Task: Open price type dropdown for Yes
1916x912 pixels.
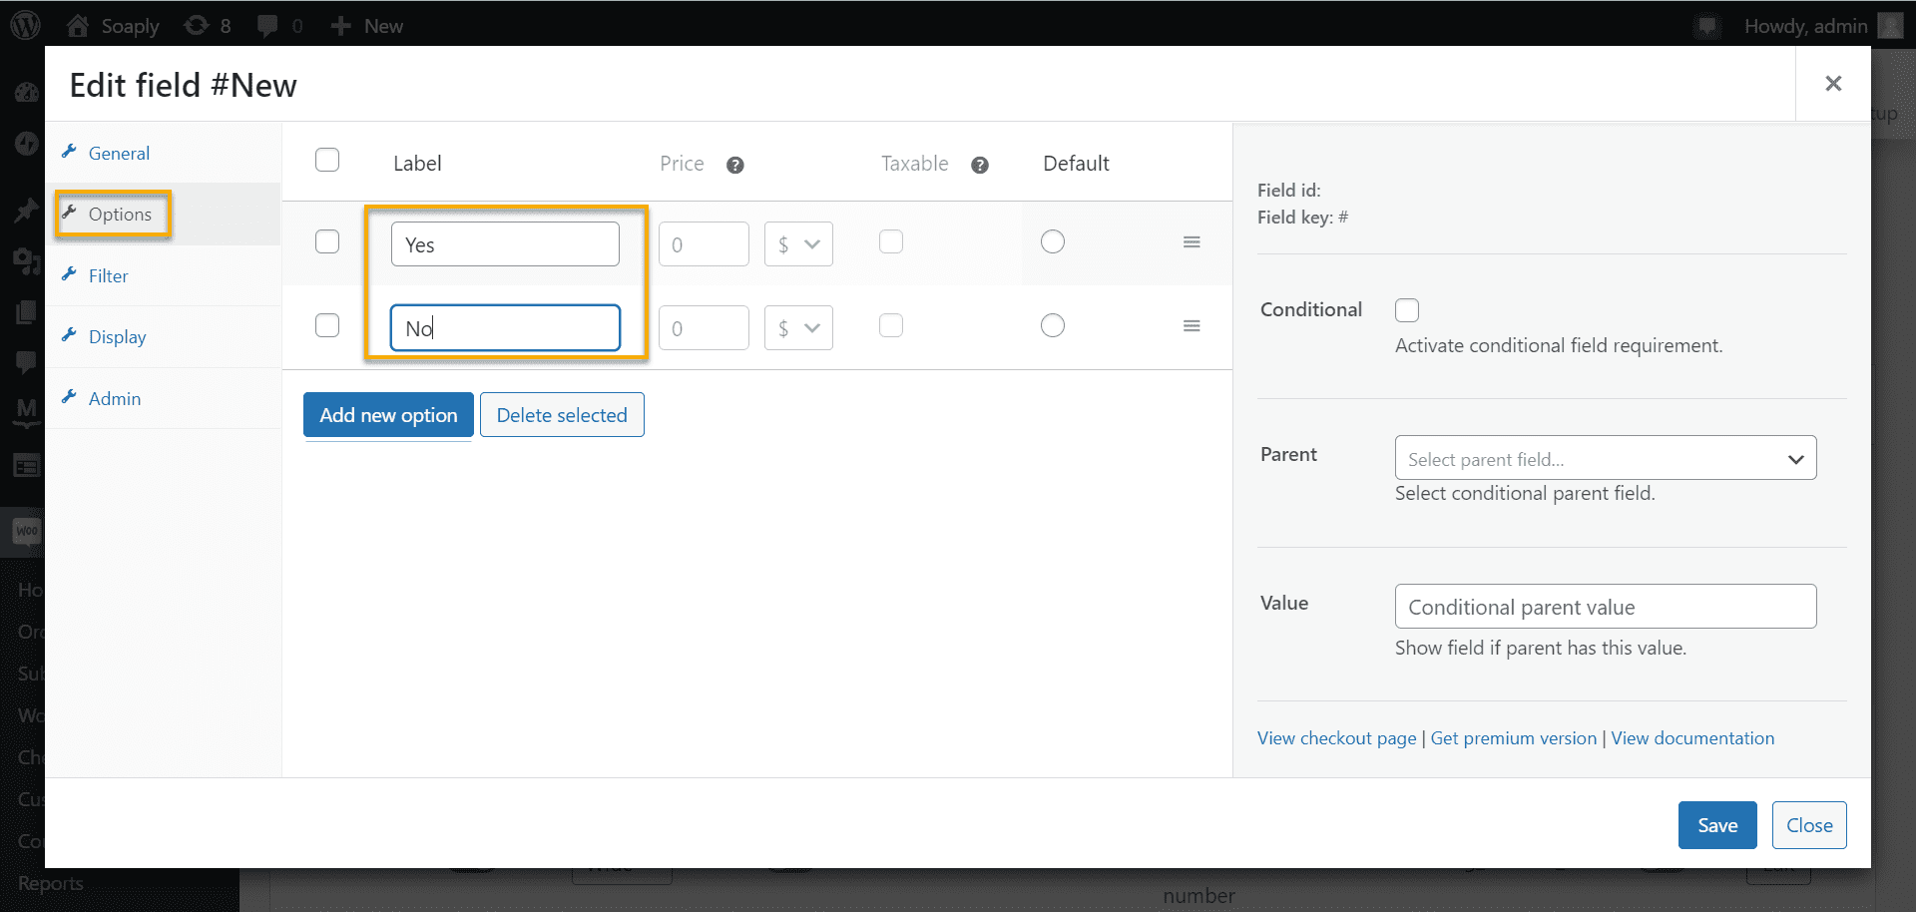Action: point(798,244)
